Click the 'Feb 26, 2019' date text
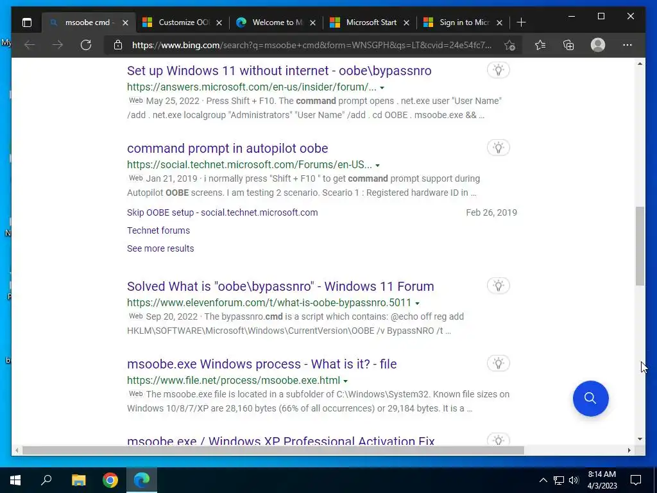The height and width of the screenshot is (493, 657). point(491,212)
